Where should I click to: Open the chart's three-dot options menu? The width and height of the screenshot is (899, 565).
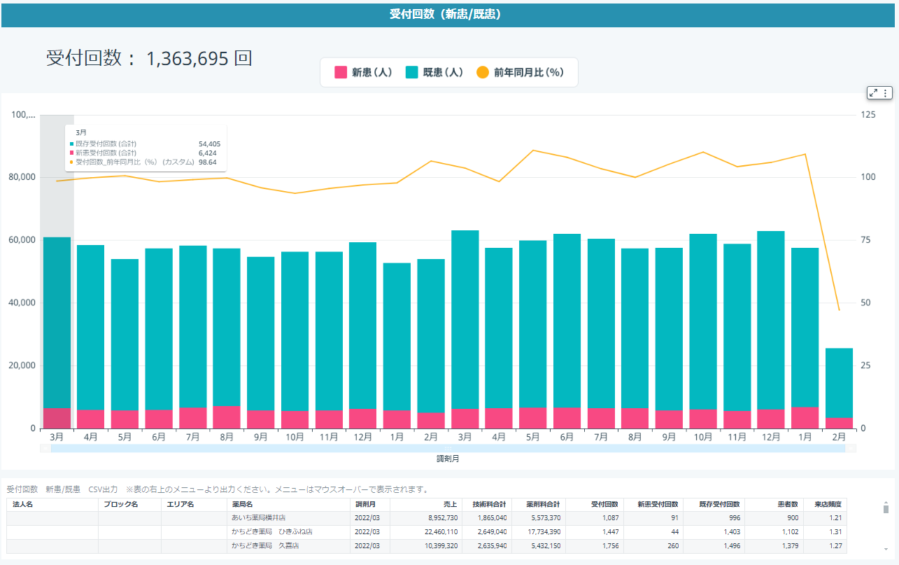pyautogui.click(x=885, y=93)
